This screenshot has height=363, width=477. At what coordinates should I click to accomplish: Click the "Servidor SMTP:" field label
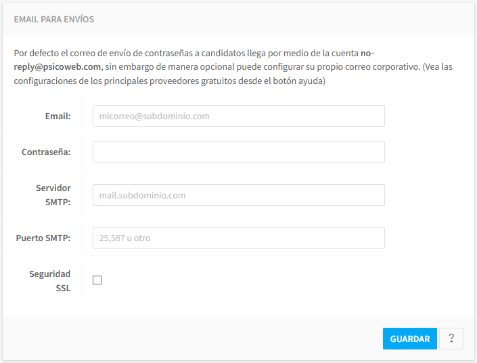click(53, 195)
